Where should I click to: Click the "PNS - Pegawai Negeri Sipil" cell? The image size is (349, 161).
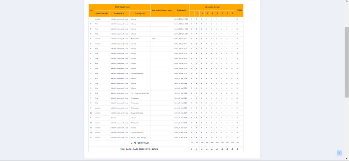140,93
